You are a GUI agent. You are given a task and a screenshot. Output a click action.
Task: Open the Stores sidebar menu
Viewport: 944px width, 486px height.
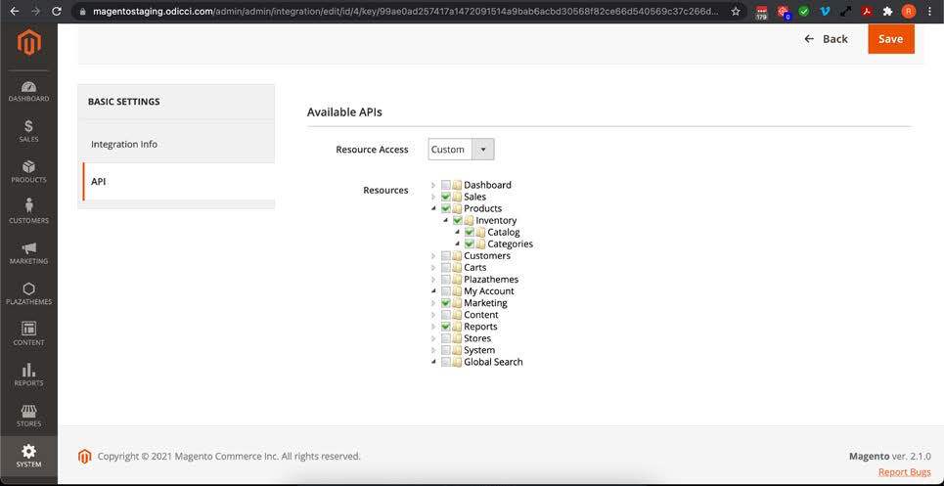point(28,416)
